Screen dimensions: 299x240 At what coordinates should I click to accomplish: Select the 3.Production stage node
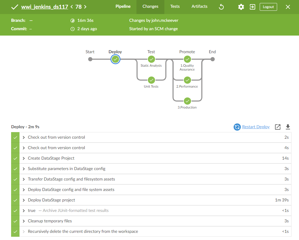pyautogui.click(x=187, y=101)
